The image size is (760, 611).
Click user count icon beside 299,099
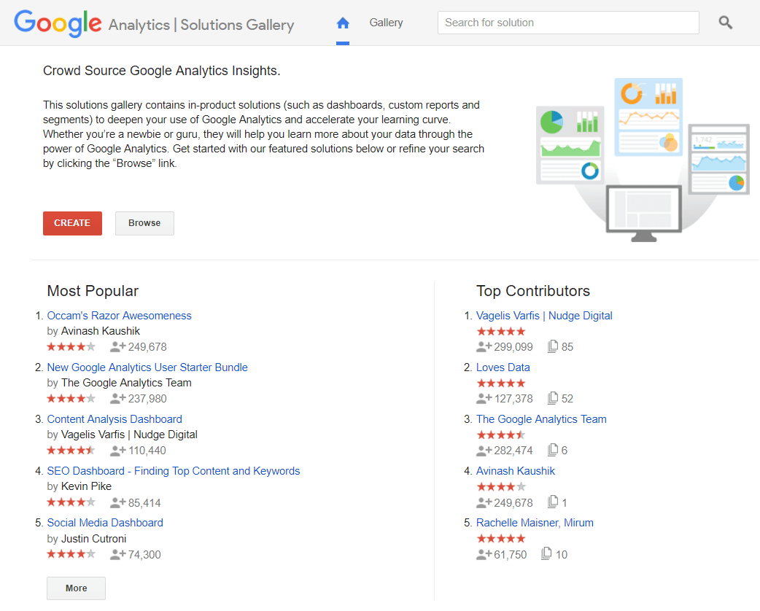click(x=484, y=346)
